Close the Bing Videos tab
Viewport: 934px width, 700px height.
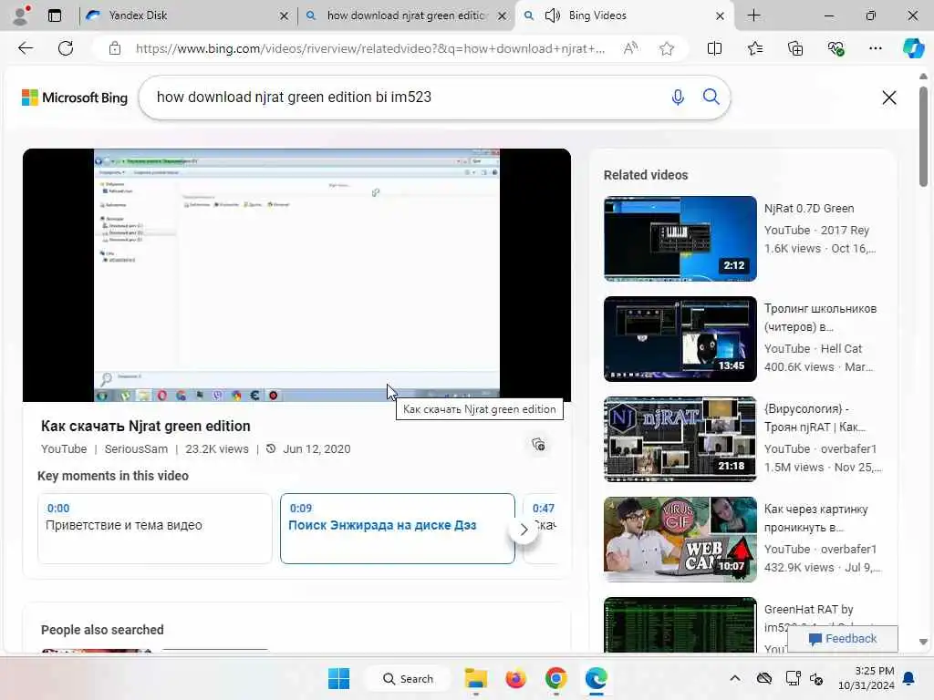pos(720,16)
